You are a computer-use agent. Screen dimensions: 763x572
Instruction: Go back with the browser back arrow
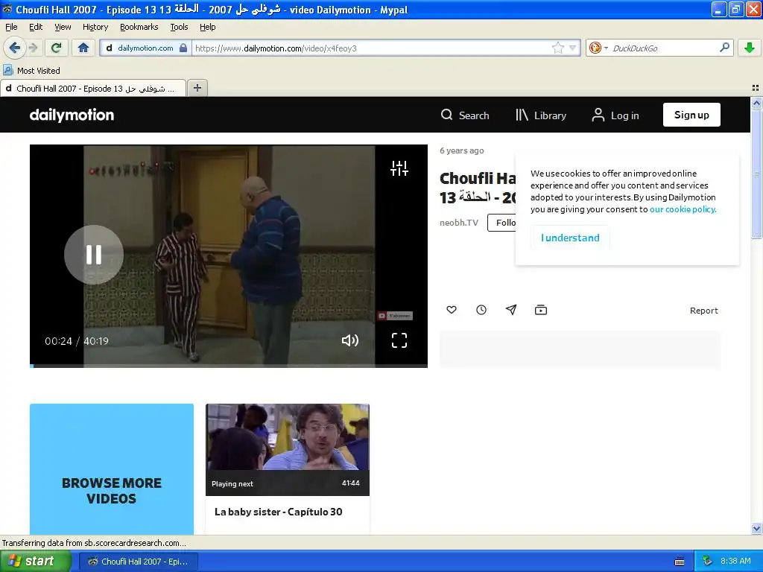click(x=15, y=48)
